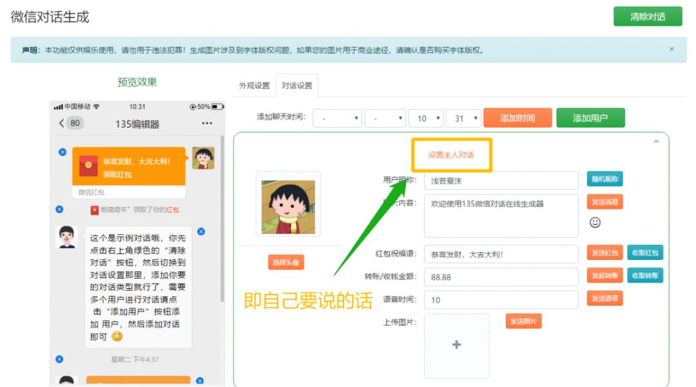Click the plus upload image box

pyautogui.click(x=457, y=345)
